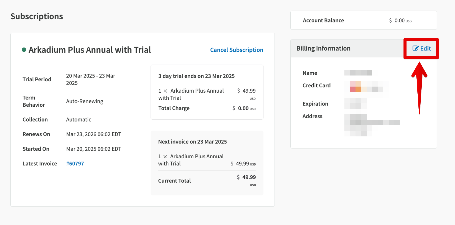
Task: Click the Address label
Action: click(x=312, y=116)
